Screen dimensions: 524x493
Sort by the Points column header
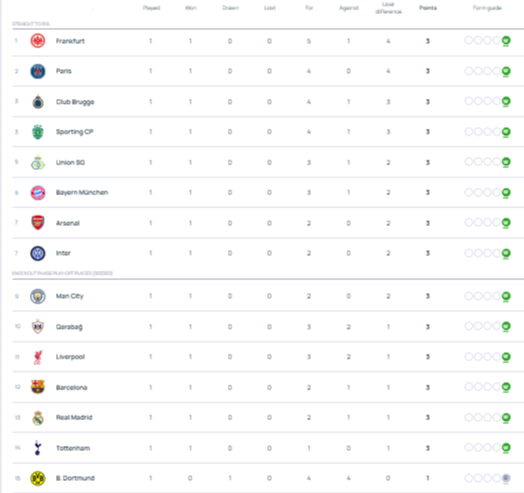point(428,7)
